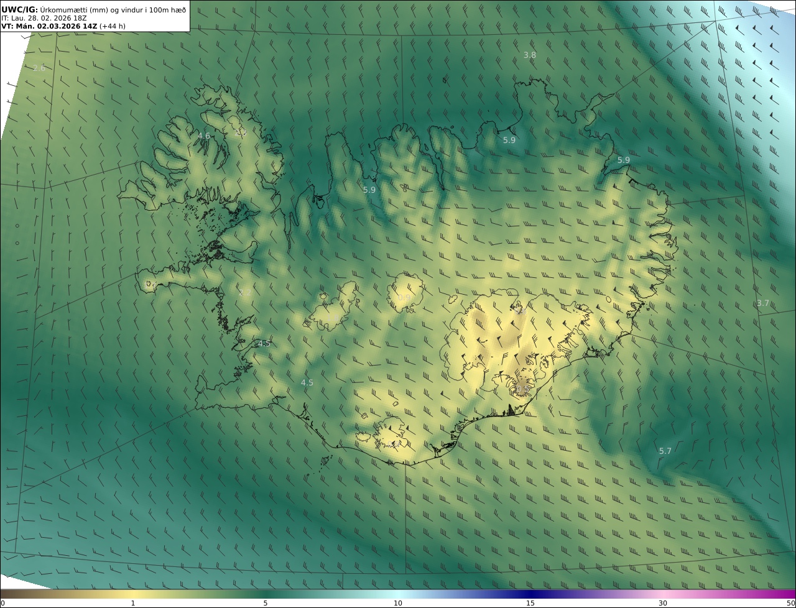Click the 3.7 value label on the map
The image size is (796, 608).
click(763, 303)
